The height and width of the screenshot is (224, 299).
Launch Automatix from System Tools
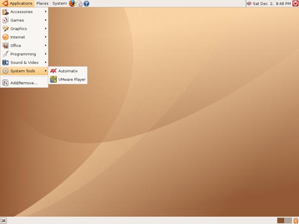click(x=68, y=71)
